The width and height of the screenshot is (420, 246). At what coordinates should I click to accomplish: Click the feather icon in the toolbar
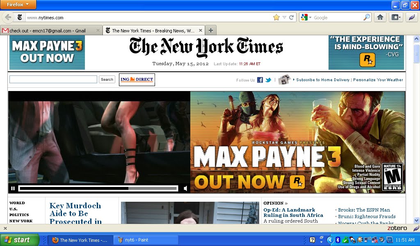(x=411, y=18)
